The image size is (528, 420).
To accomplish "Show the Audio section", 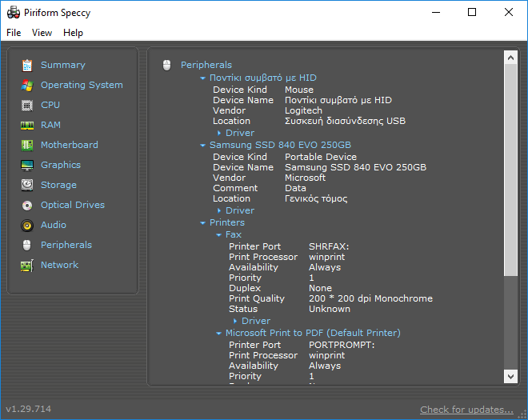I will point(54,225).
